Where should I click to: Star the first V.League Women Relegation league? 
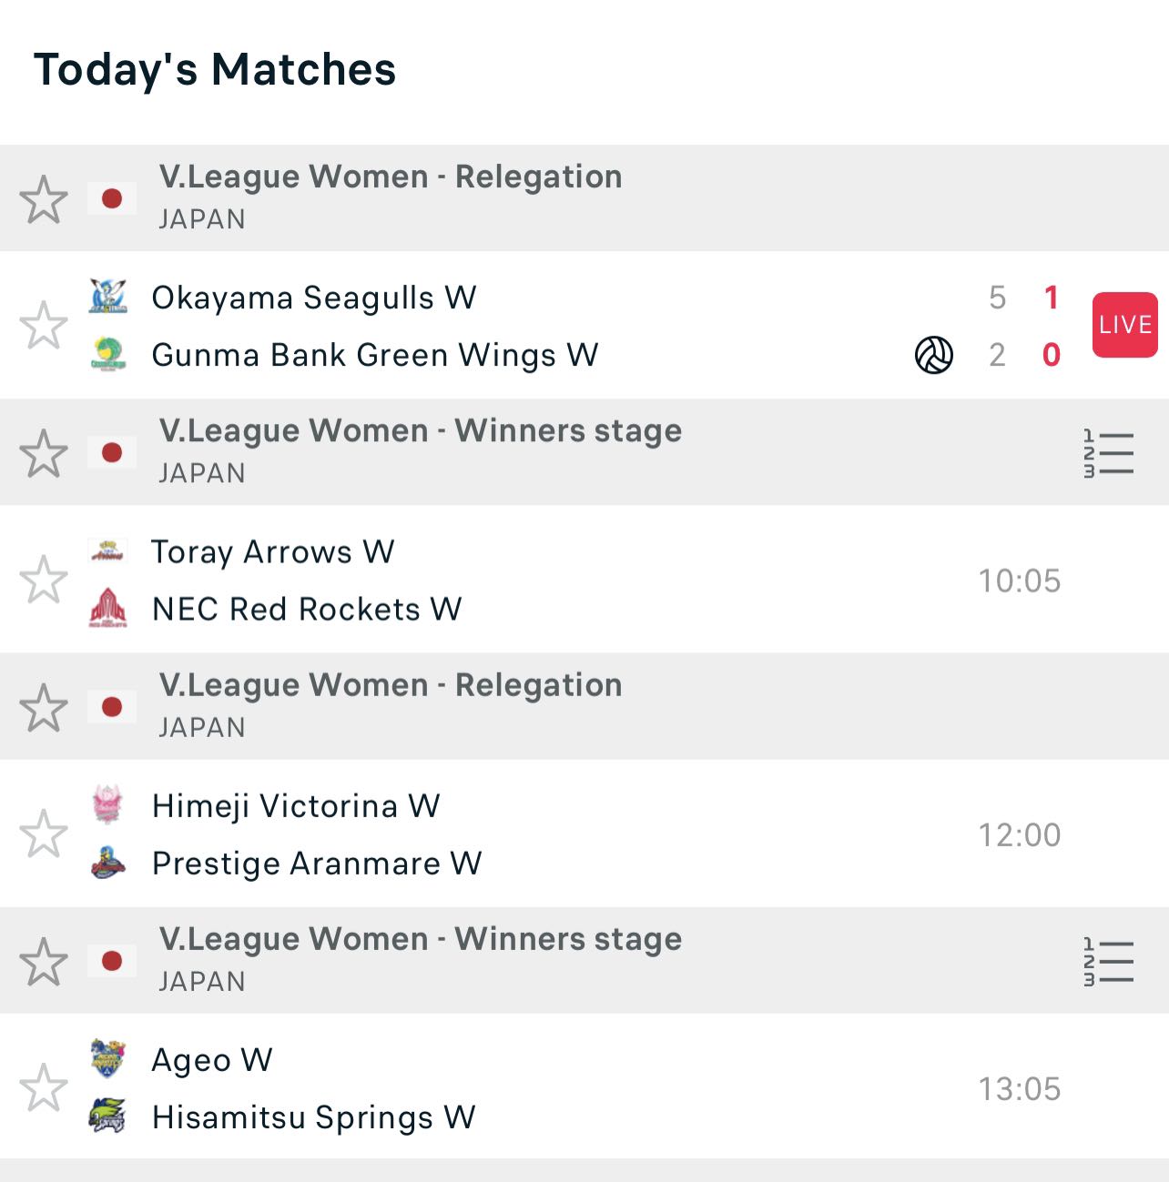44,199
